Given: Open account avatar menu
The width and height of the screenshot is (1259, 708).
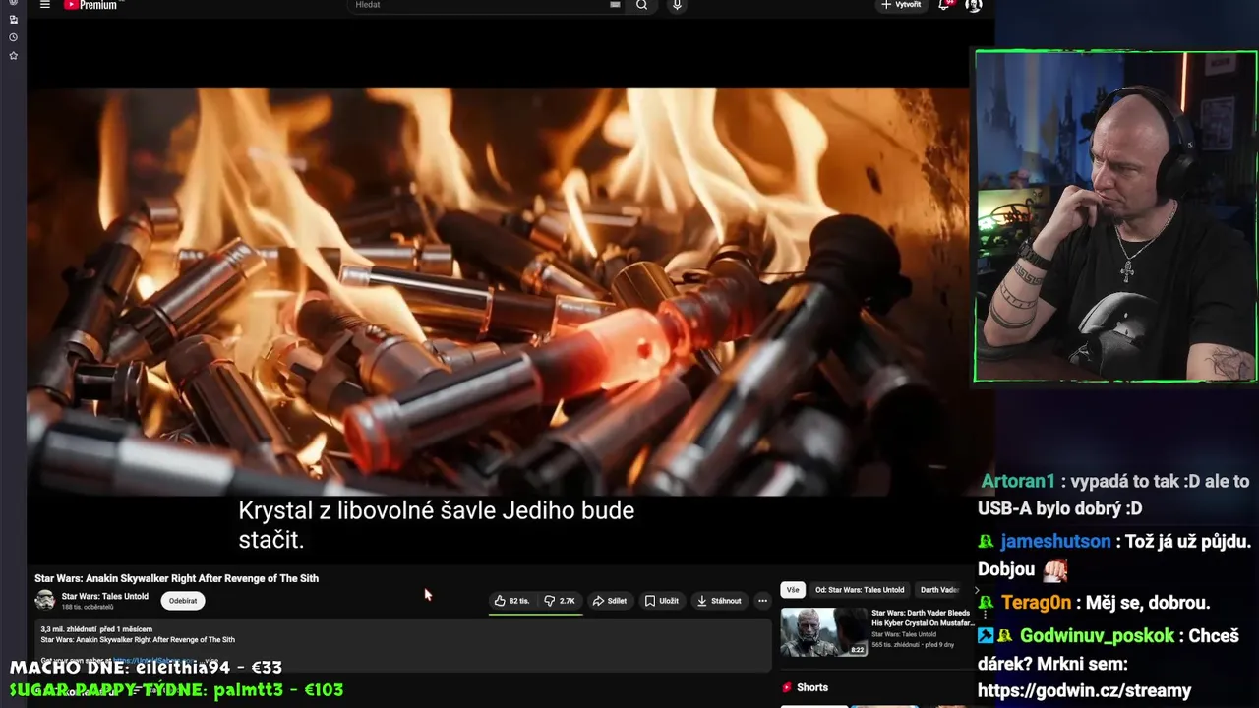Looking at the screenshot, I should pos(974,5).
